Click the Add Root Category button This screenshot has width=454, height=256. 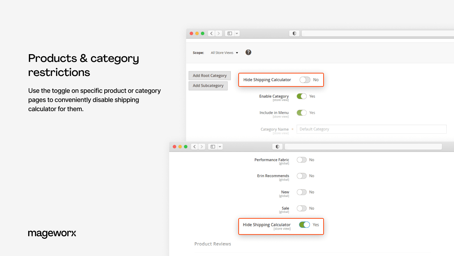coord(209,75)
